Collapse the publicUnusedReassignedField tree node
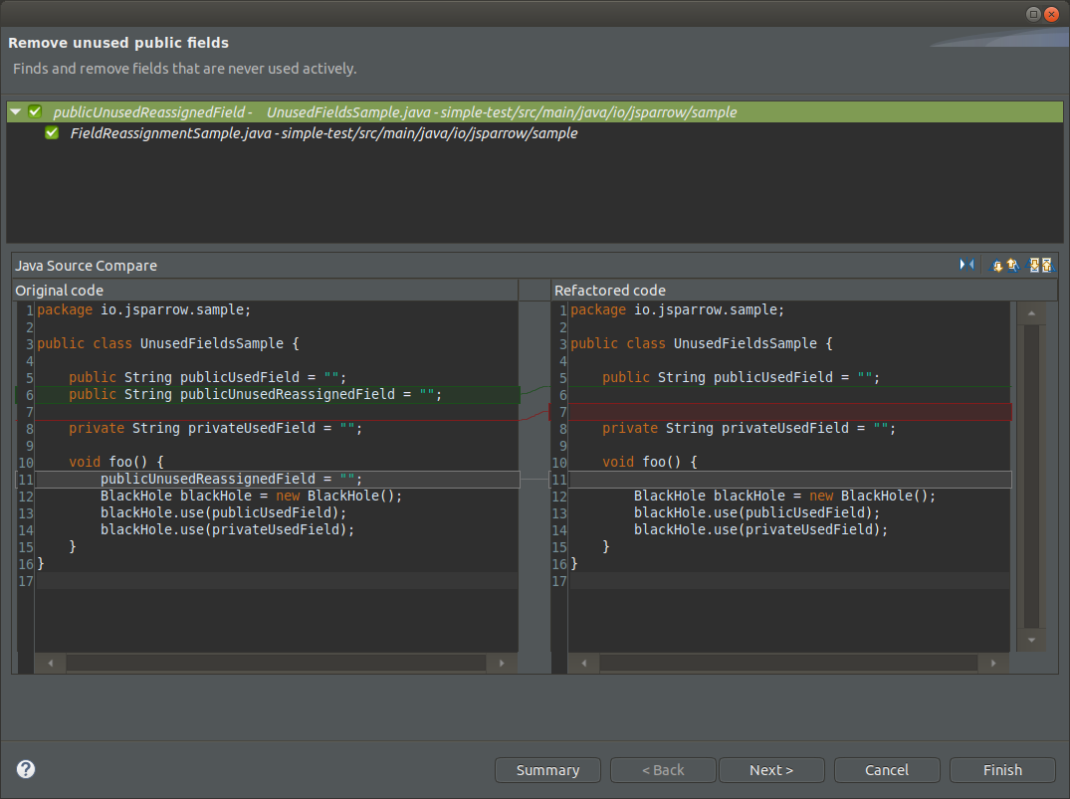The image size is (1070, 799). coord(15,112)
